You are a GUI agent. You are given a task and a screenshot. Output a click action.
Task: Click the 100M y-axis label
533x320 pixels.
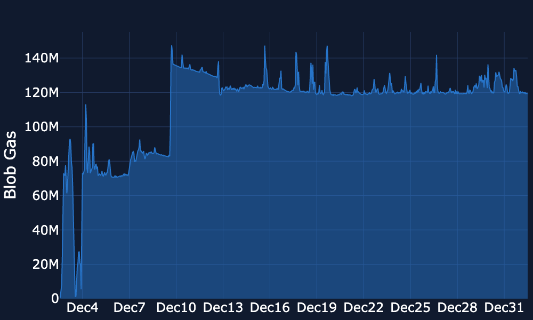tap(42, 127)
